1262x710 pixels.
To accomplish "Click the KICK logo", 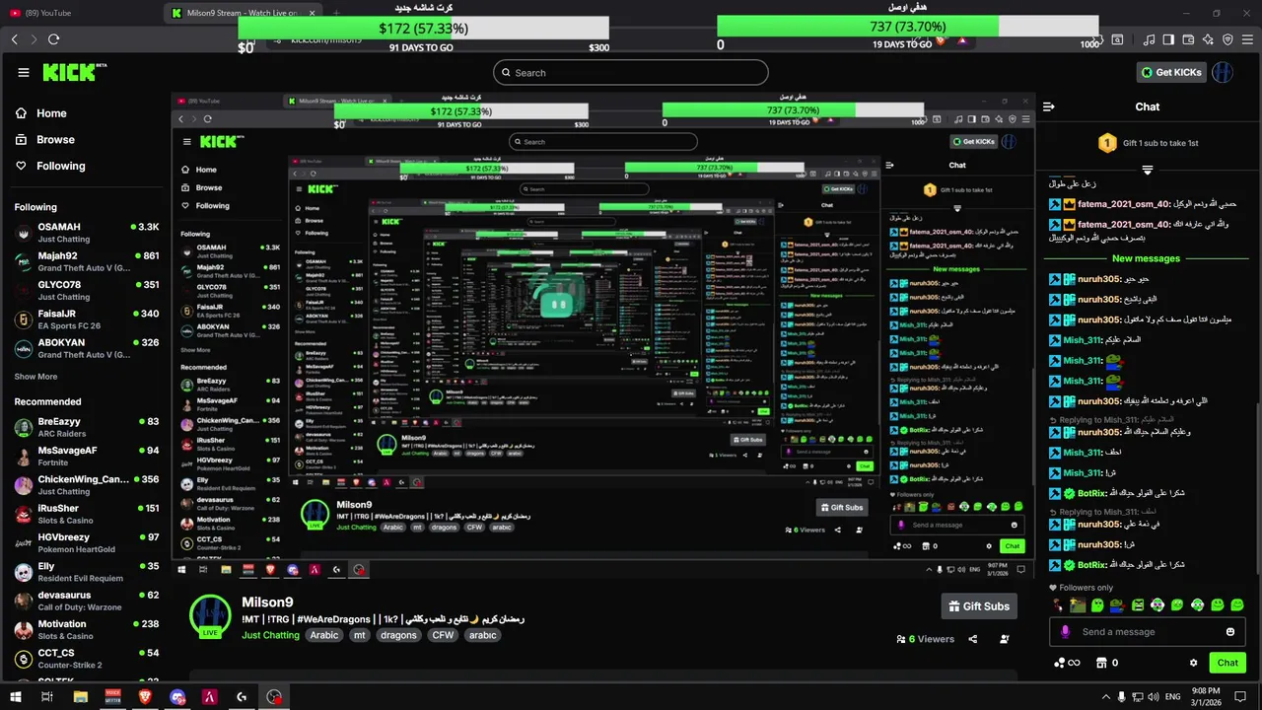I will 75,72.
